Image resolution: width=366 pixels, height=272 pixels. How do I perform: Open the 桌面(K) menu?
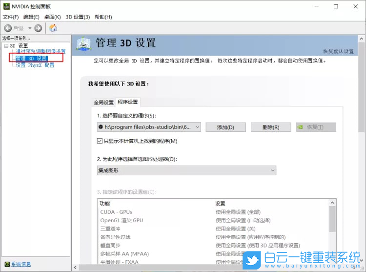pos(52,17)
